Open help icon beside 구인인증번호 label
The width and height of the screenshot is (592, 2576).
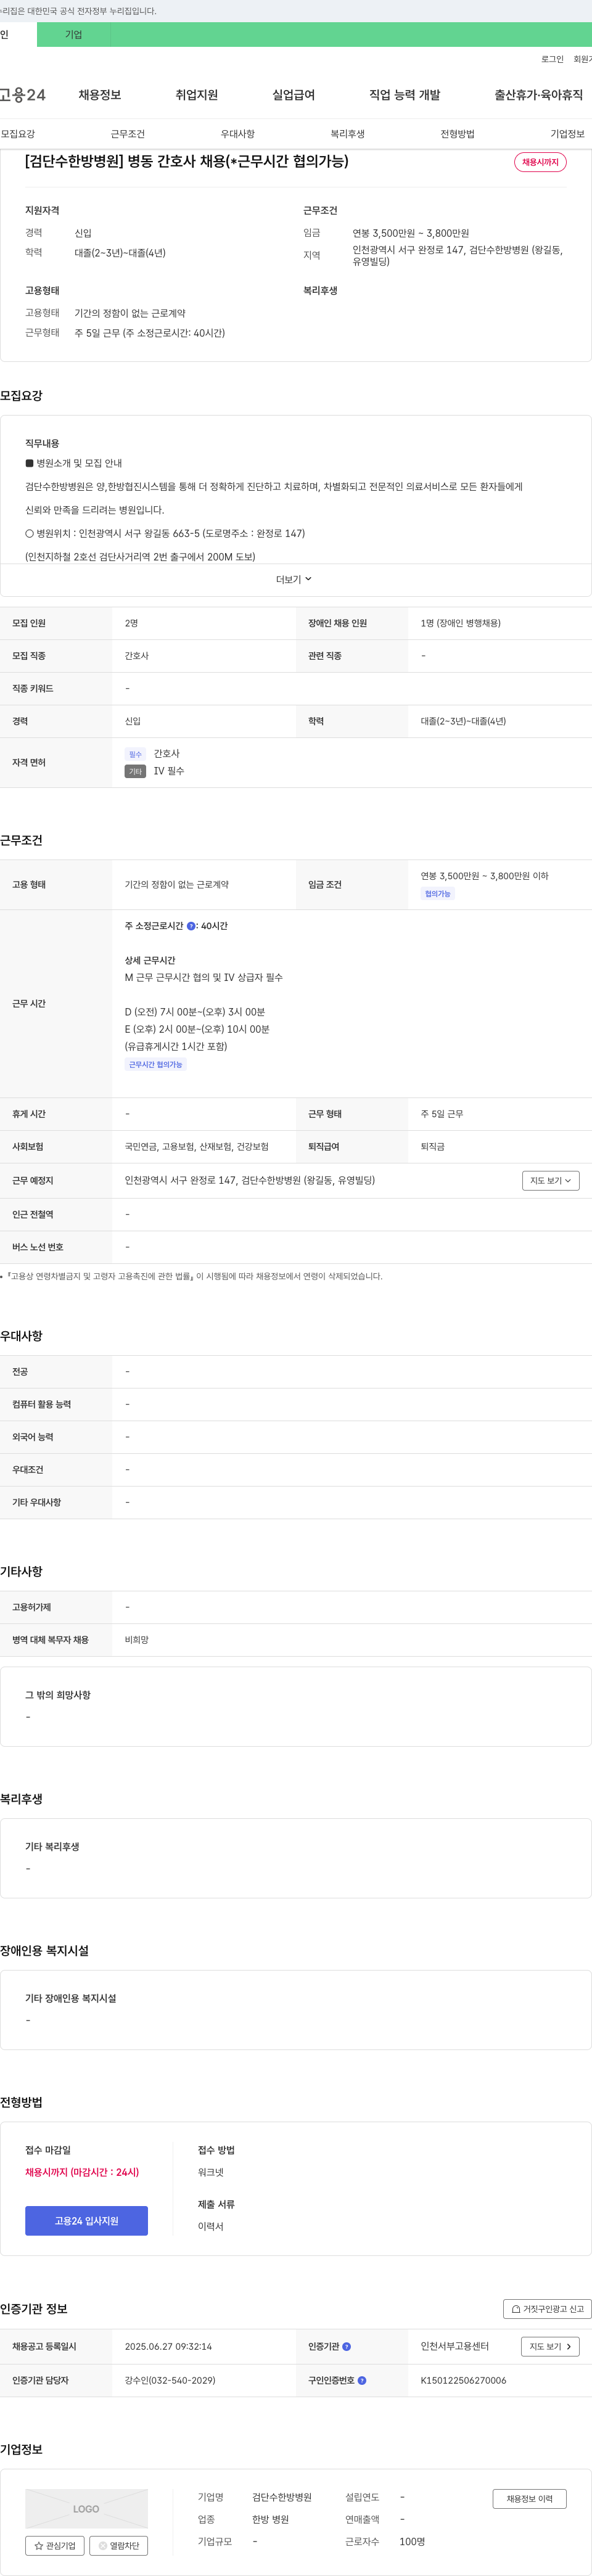[x=362, y=2380]
